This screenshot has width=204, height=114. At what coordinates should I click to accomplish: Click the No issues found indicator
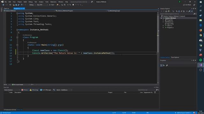coord(18,85)
